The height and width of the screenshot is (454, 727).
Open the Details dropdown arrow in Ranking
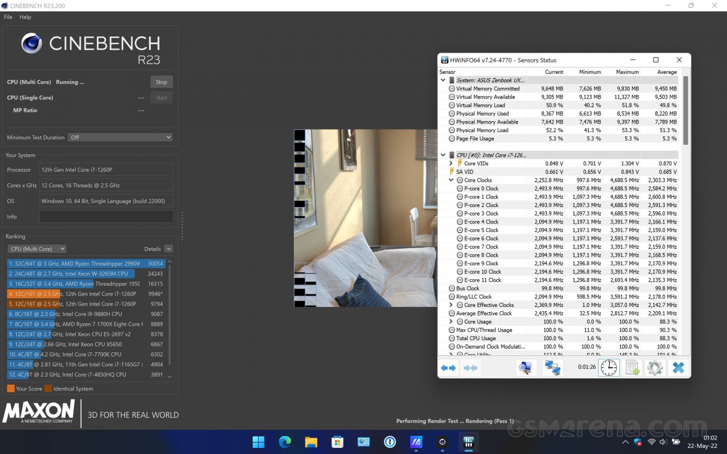(168, 249)
